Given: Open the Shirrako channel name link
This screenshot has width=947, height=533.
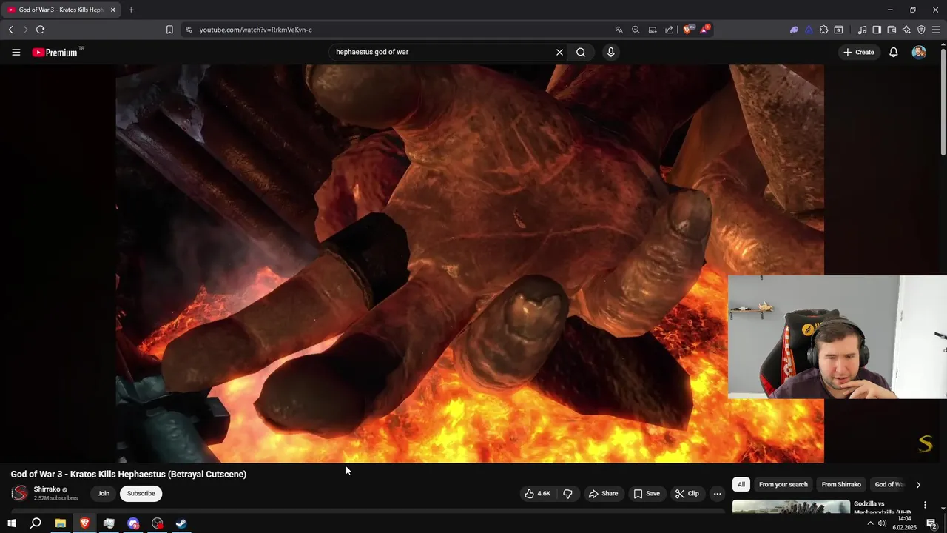Looking at the screenshot, I should click(x=47, y=489).
